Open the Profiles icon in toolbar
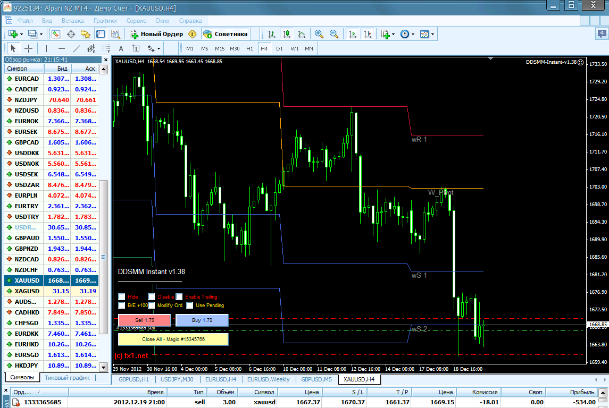This screenshot has height=408, width=609. 32,34
